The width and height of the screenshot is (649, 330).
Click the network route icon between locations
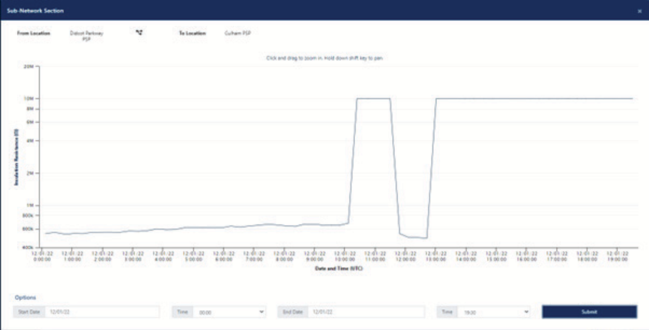point(139,32)
